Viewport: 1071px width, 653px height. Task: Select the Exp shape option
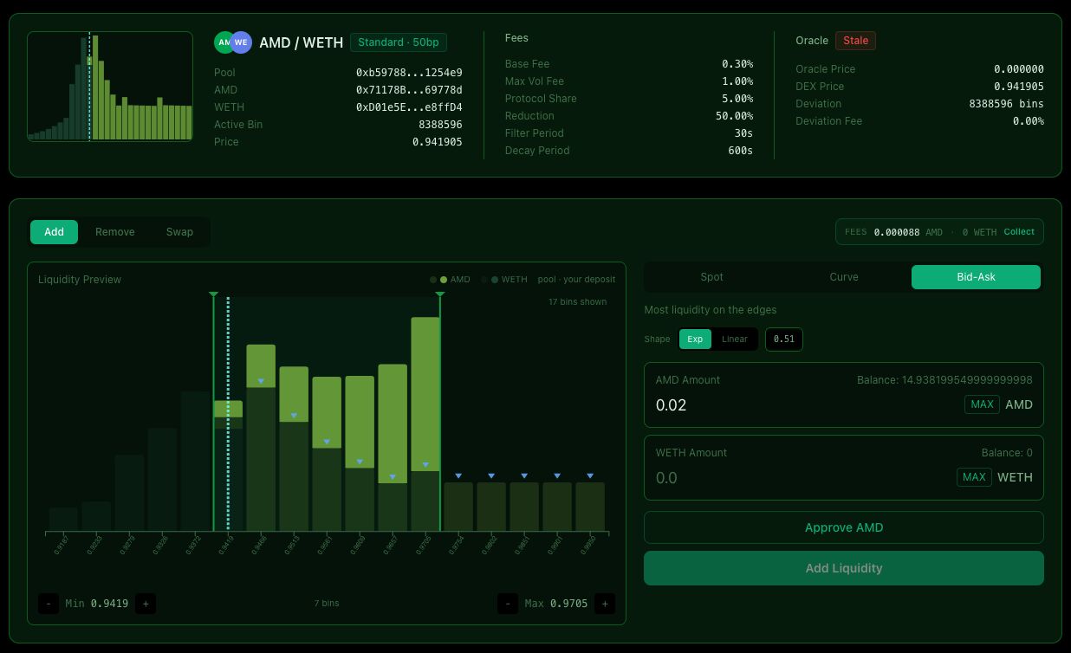[695, 339]
